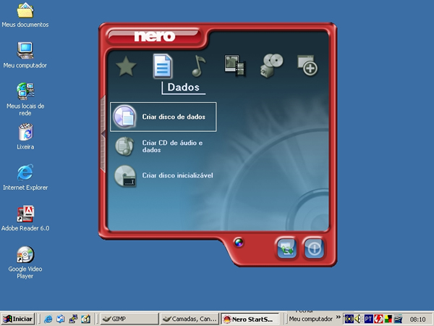Select Criar disco inicializável label

[177, 175]
